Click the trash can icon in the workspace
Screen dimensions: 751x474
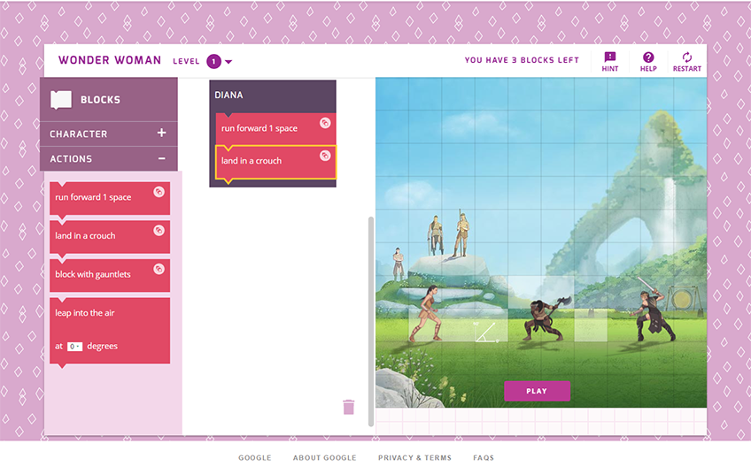[x=349, y=407]
